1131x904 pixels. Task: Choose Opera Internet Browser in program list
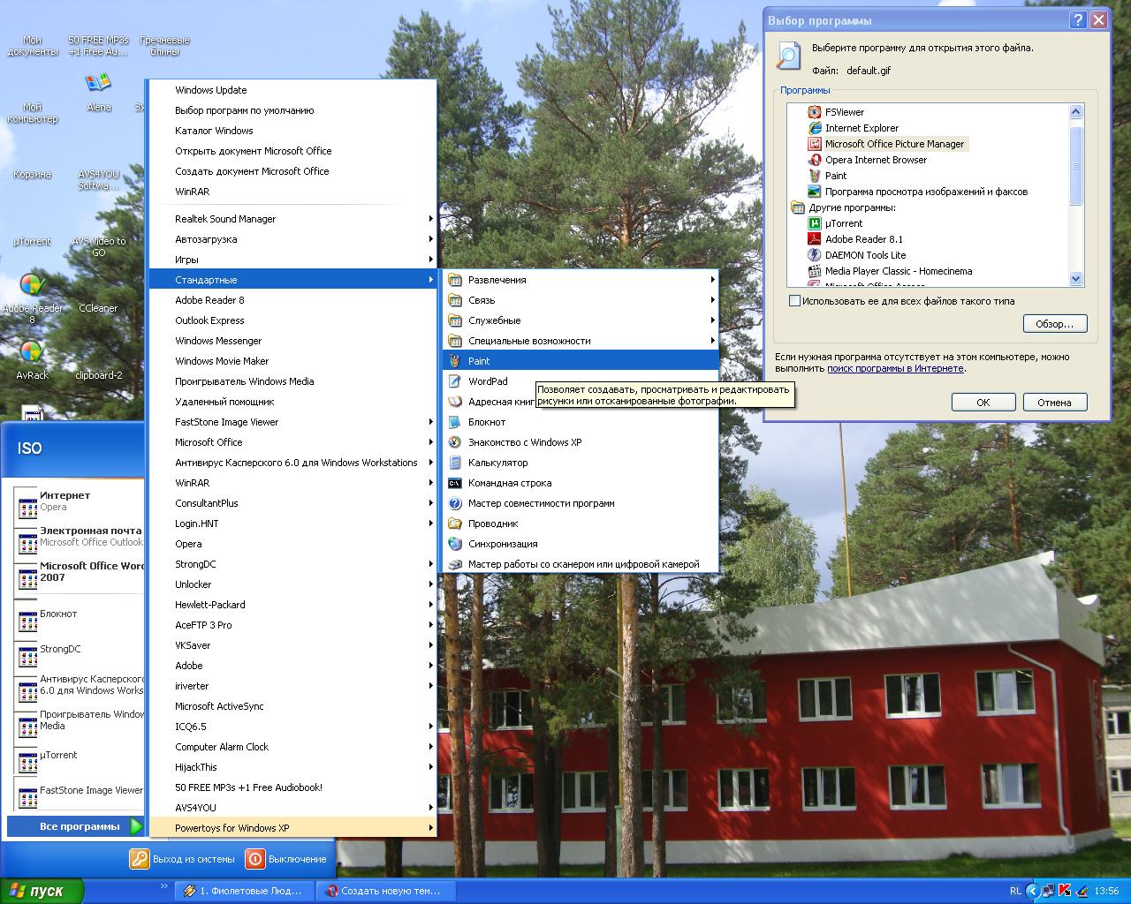tap(875, 160)
